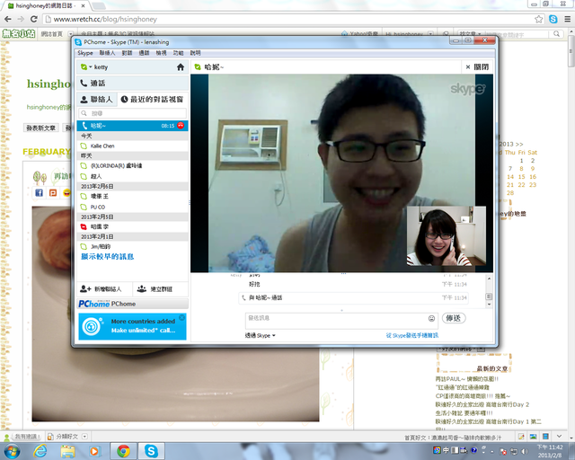This screenshot has width=575, height=460.
Task: Click 從 Skype 發送手機簡訊 link
Action: click(x=412, y=335)
